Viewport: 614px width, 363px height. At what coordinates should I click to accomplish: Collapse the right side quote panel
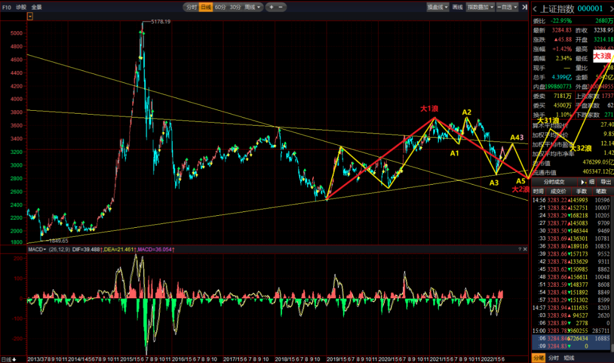tap(523, 7)
